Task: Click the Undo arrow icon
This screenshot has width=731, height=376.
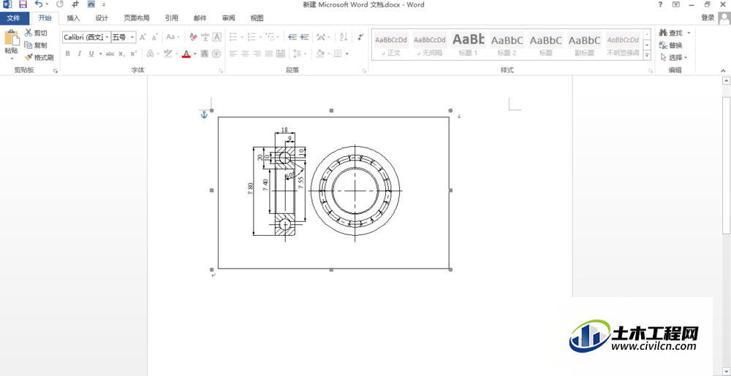Action: (x=39, y=4)
